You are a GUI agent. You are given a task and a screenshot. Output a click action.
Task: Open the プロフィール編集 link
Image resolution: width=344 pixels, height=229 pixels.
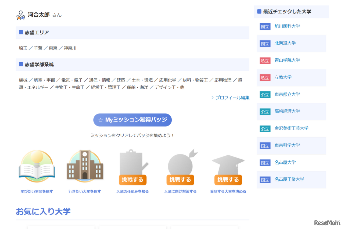(x=232, y=98)
